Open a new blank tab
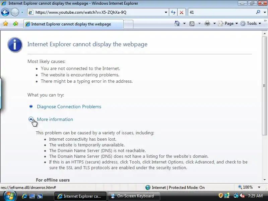 pos(128,24)
